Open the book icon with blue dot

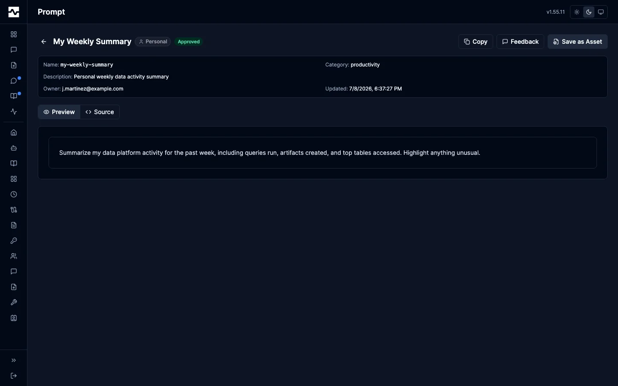(x=14, y=96)
